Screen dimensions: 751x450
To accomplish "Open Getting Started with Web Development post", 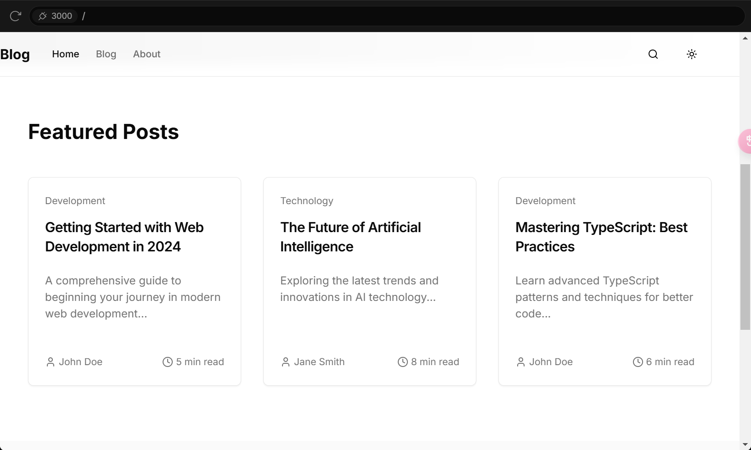I will 124,237.
